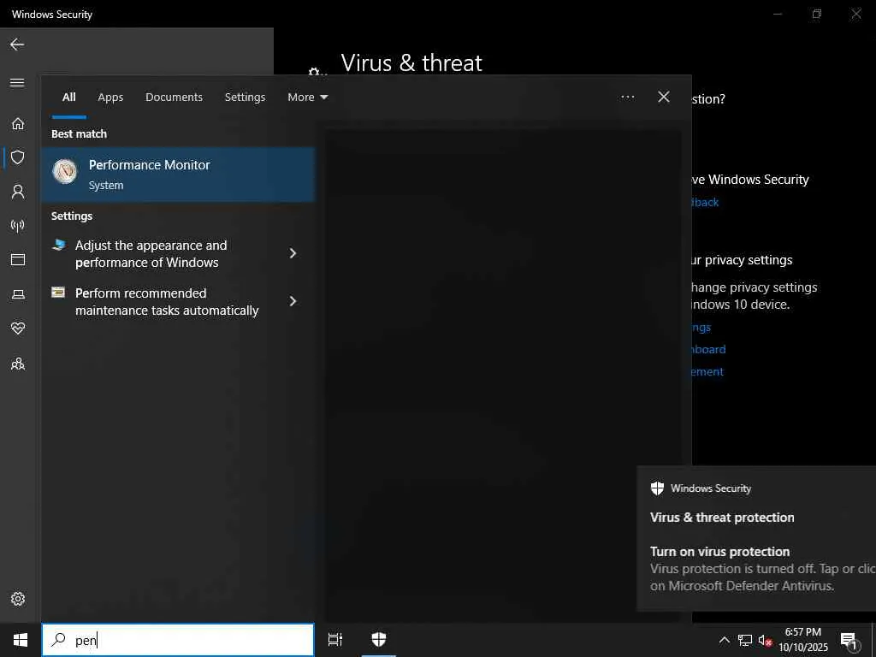Switch to the Apps search tab
876x657 pixels.
pos(110,98)
